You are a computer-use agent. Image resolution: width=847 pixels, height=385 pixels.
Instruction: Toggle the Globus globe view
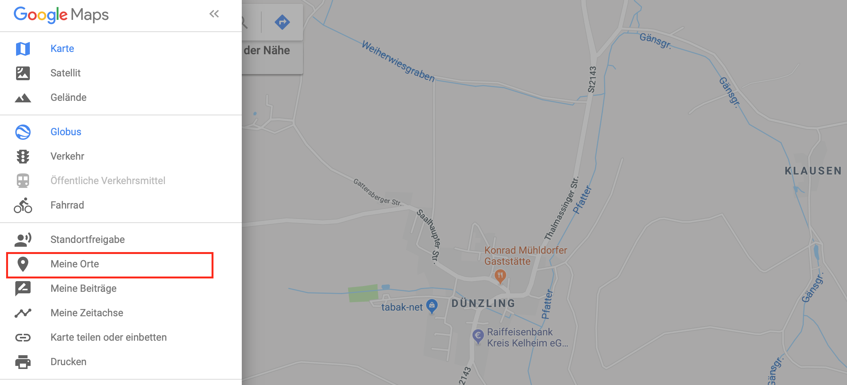coord(23,132)
